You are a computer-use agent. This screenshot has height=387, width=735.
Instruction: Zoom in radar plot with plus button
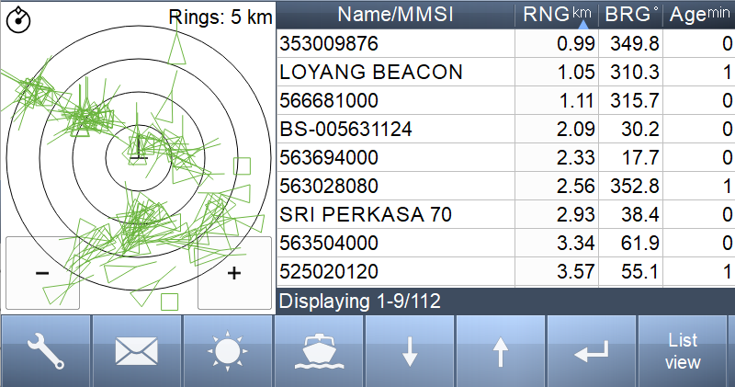(x=234, y=273)
